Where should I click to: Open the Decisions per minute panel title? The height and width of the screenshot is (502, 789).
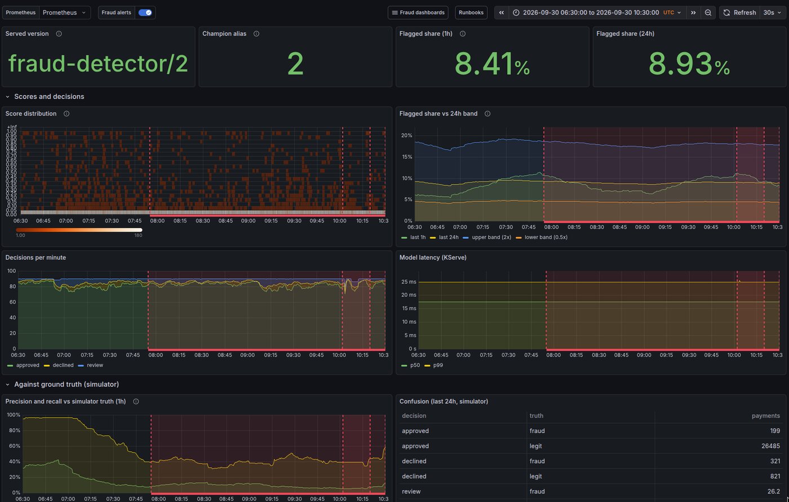[36, 257]
